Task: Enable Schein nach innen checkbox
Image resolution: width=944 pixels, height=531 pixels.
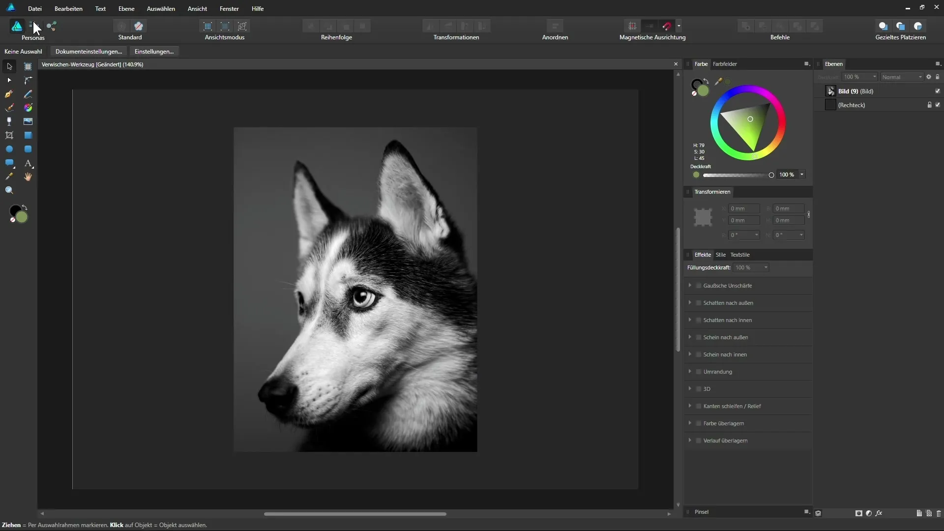Action: 699,354
